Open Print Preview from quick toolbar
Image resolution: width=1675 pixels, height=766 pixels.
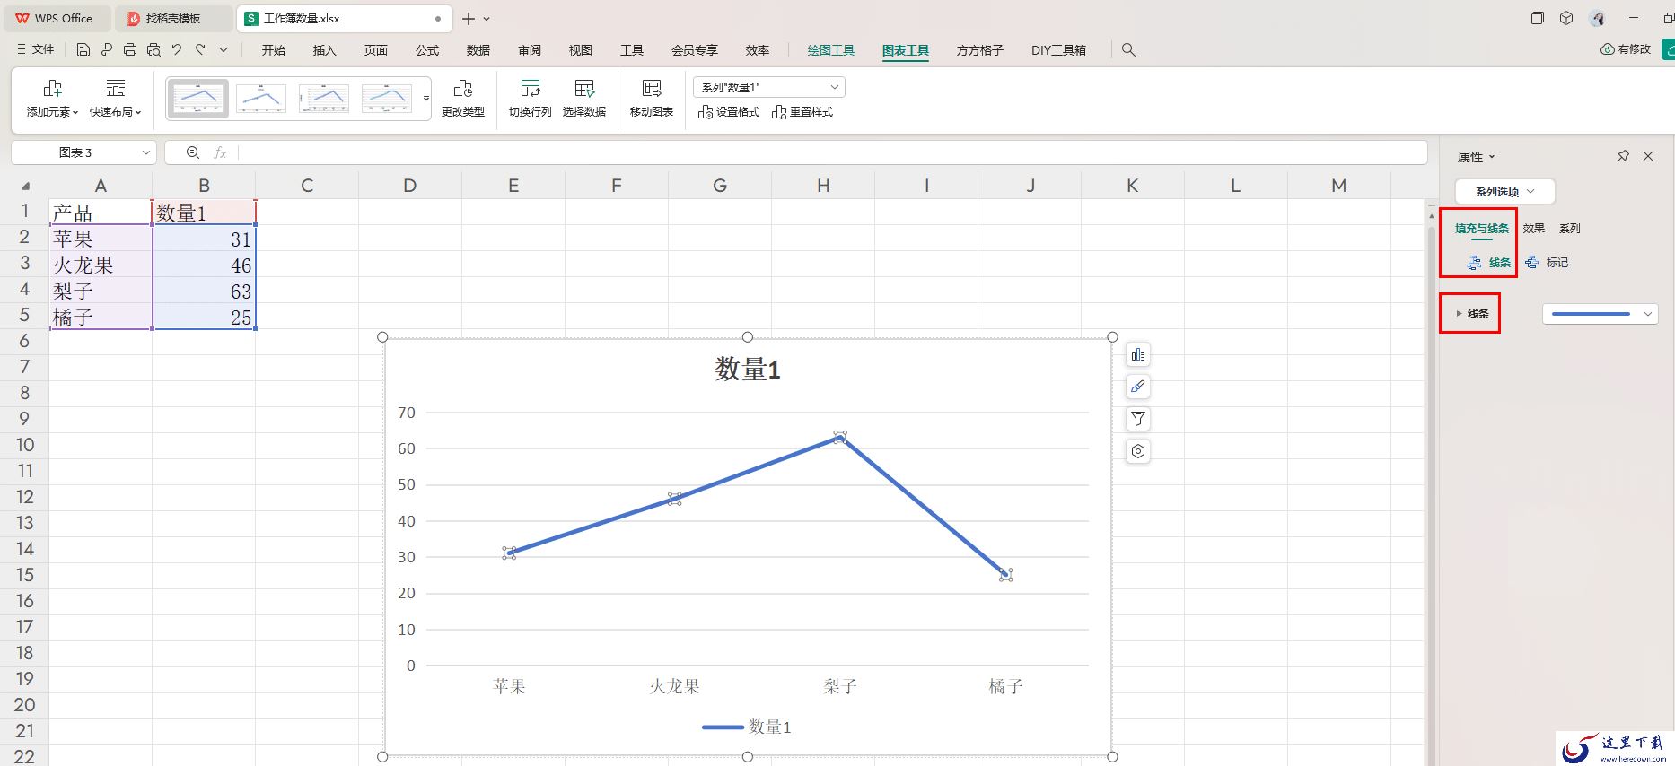[x=153, y=50]
